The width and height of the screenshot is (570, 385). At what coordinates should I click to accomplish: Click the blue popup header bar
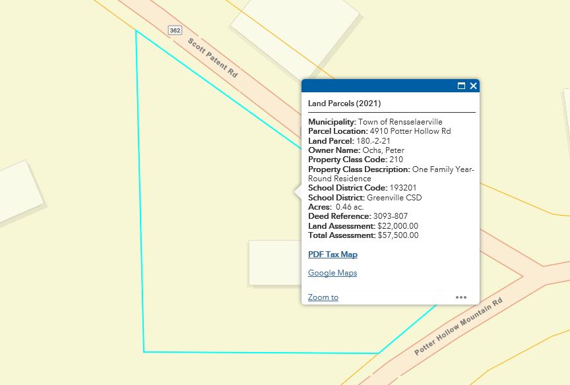coord(376,86)
